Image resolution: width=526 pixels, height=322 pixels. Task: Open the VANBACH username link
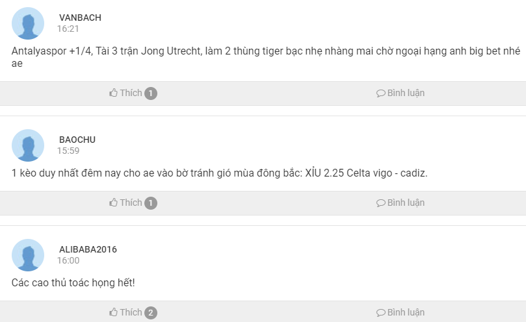pos(80,18)
